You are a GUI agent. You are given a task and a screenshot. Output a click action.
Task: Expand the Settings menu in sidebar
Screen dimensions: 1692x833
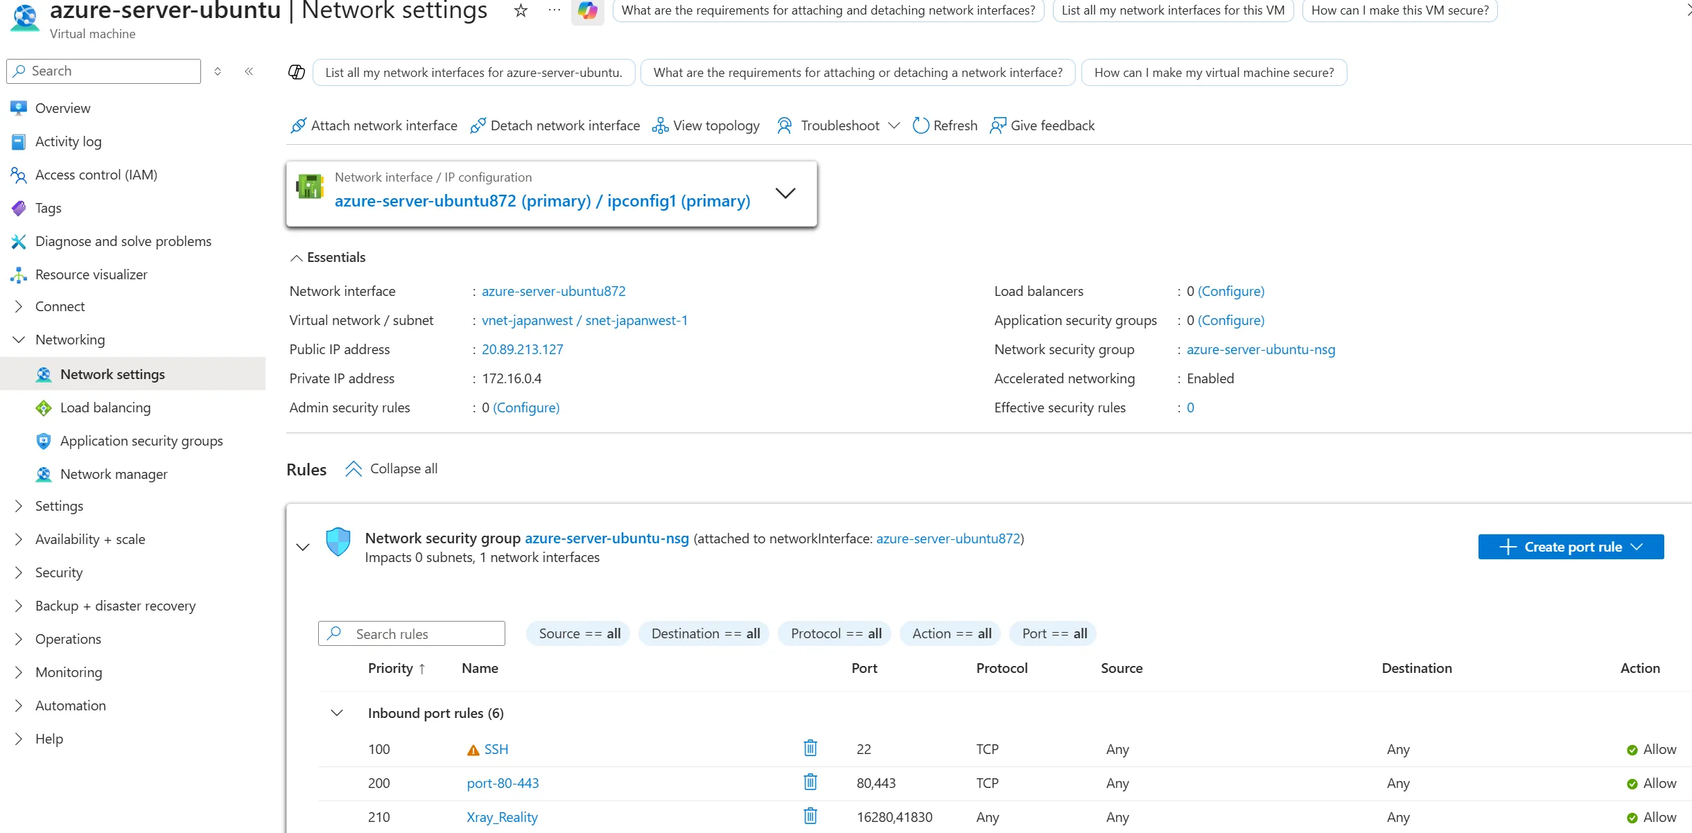tap(59, 506)
